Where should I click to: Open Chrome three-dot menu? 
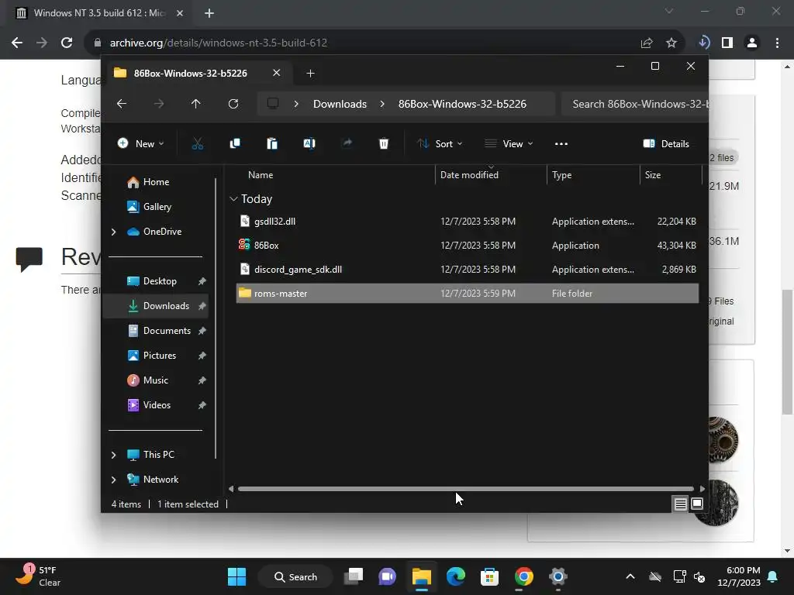[777, 43]
